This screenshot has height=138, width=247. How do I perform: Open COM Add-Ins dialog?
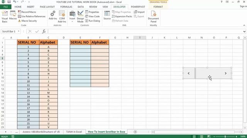(62, 17)
